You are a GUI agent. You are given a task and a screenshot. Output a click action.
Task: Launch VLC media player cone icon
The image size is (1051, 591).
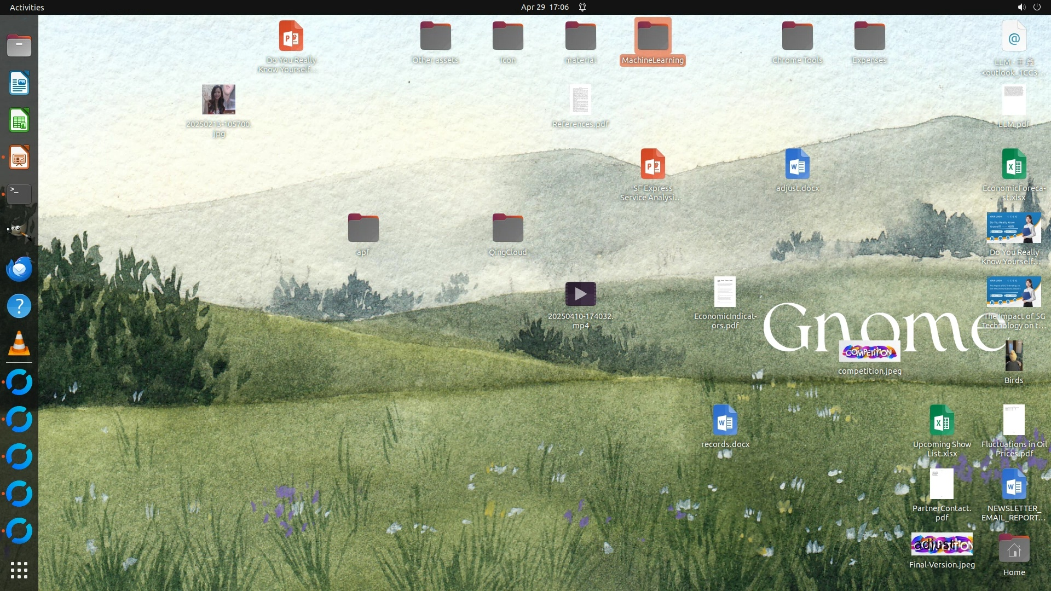pyautogui.click(x=19, y=344)
